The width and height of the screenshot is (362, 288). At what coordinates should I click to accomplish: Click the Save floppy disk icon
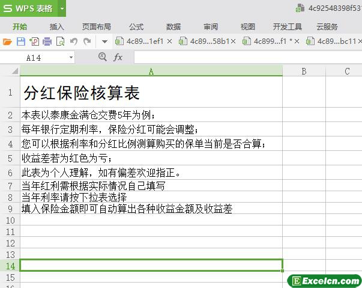(21, 42)
